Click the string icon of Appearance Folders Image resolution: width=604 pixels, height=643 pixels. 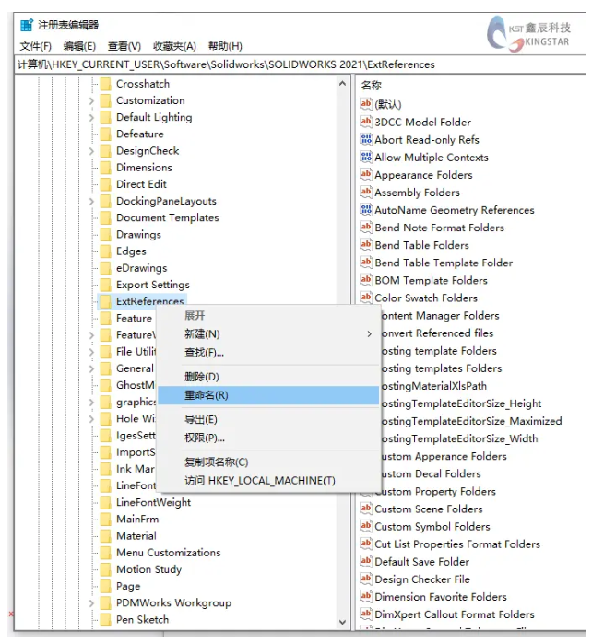[366, 174]
